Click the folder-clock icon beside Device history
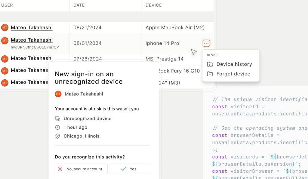Viewport: 308px width, 179px height. click(210, 64)
